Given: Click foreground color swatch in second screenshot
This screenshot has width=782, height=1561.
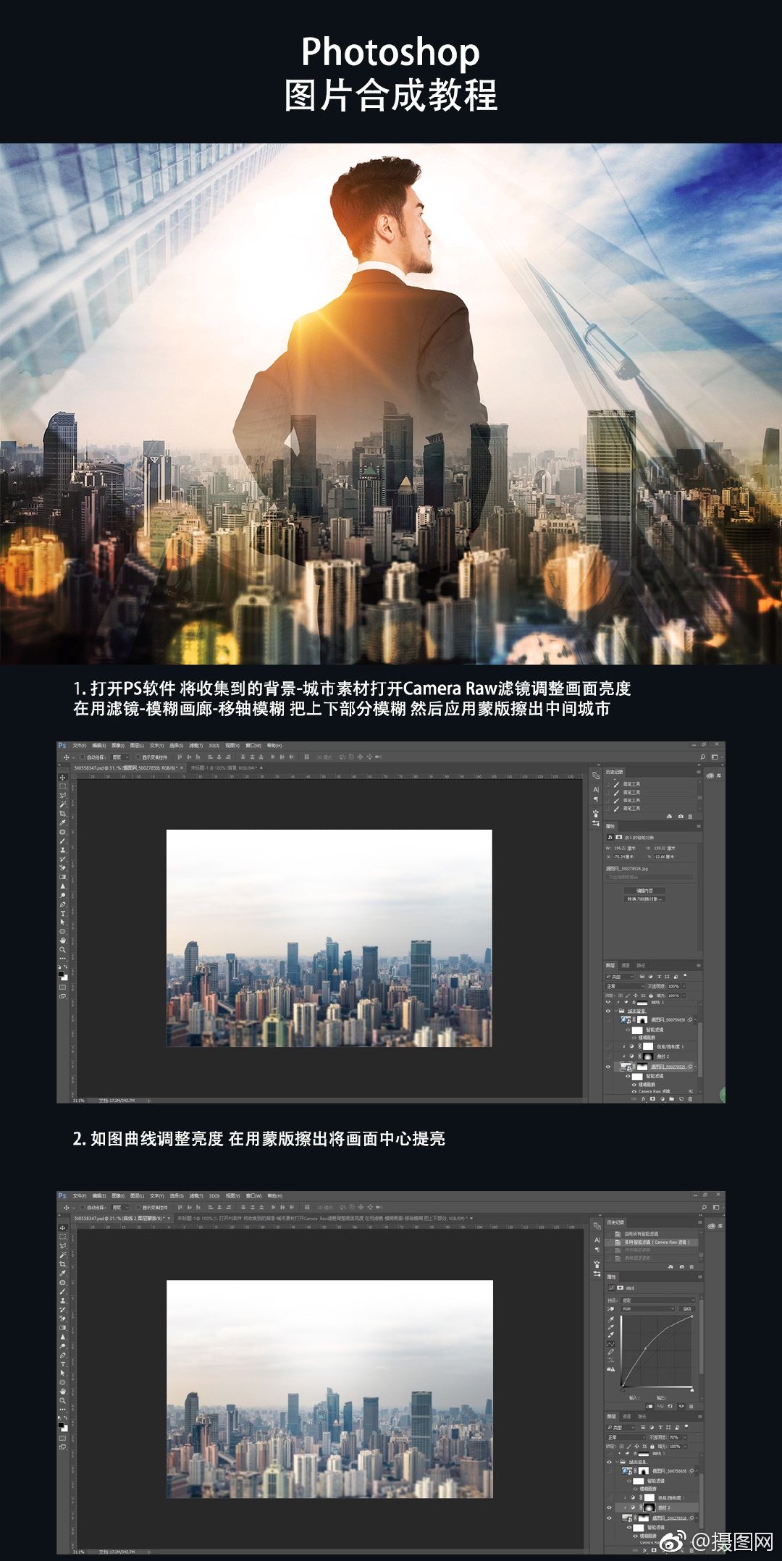Looking at the screenshot, I should click(x=61, y=1424).
